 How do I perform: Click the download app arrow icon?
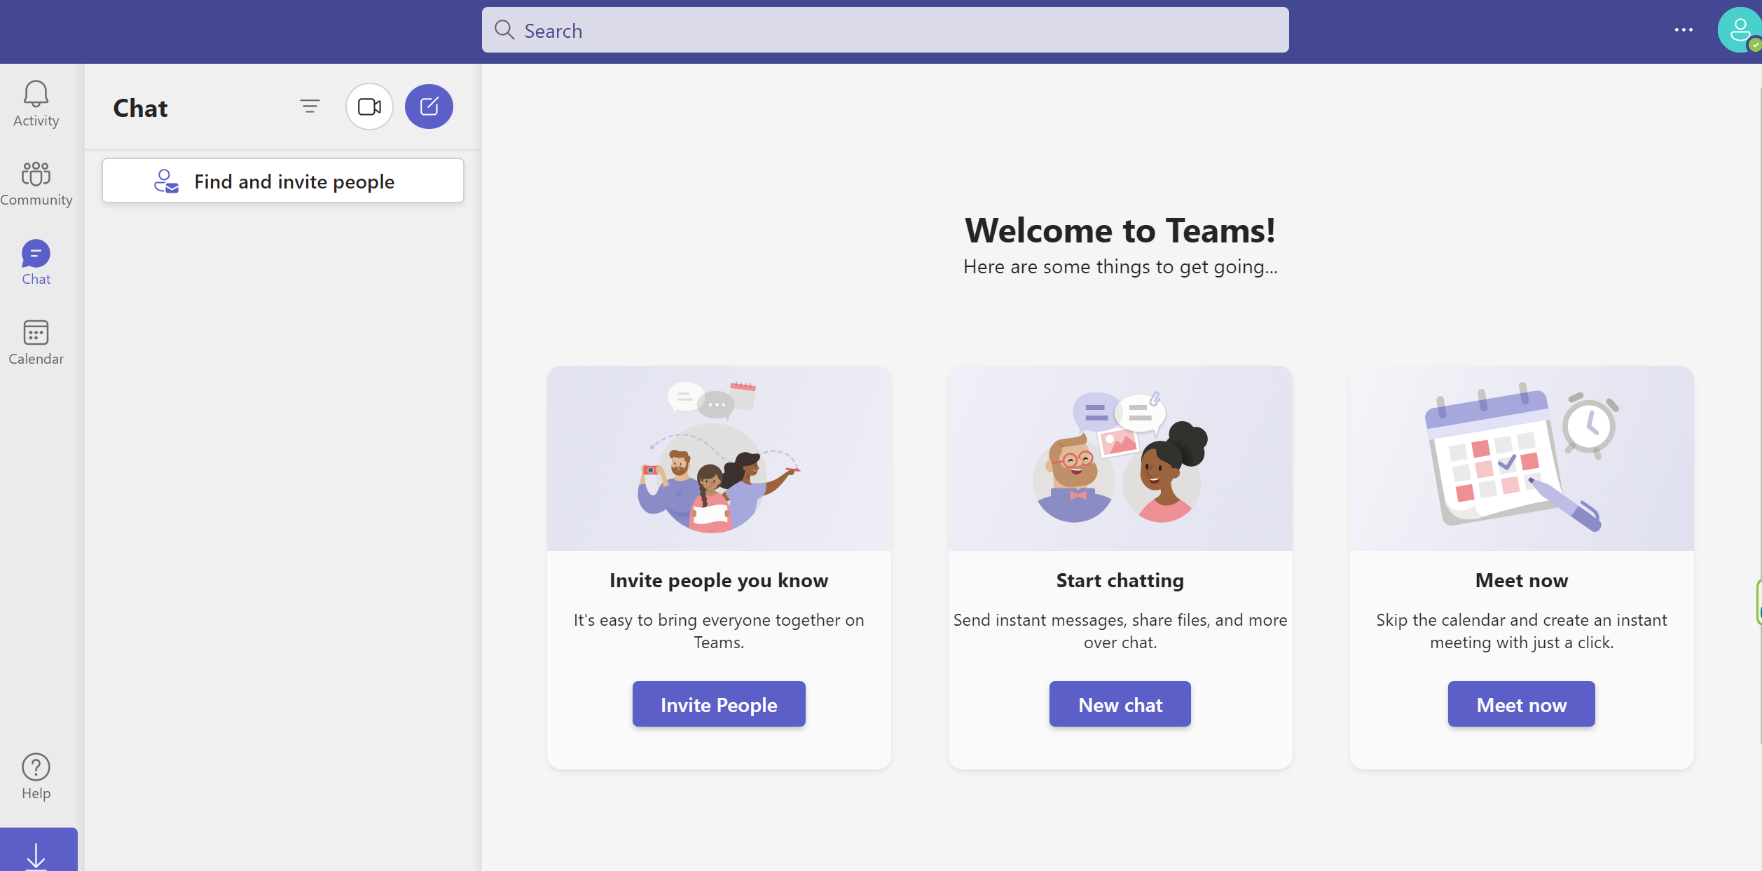36,855
